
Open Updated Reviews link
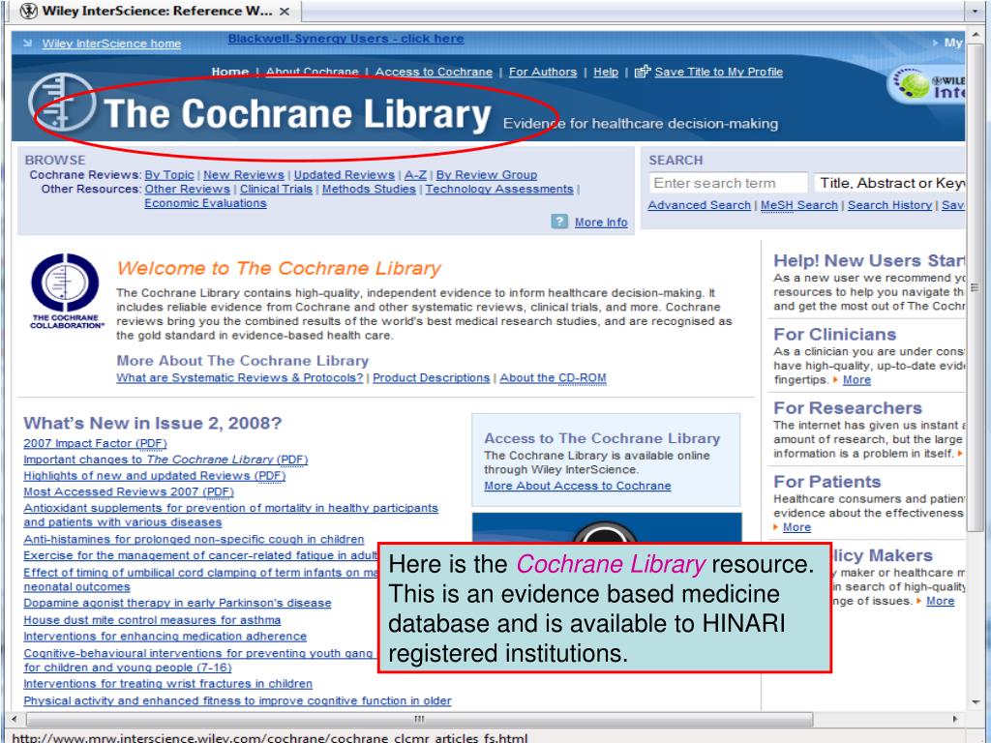click(345, 175)
